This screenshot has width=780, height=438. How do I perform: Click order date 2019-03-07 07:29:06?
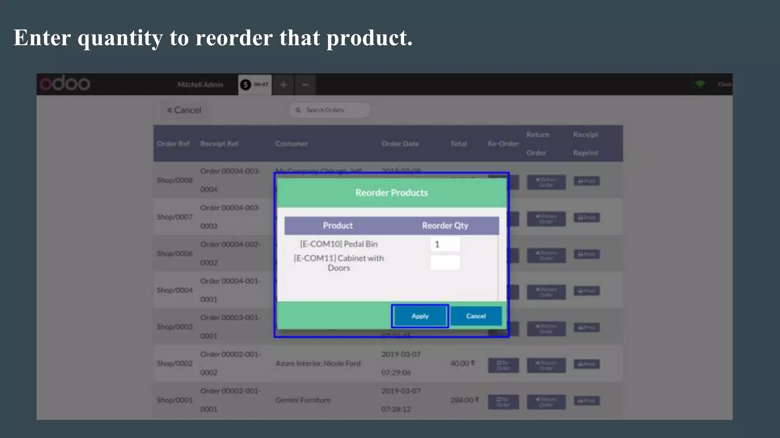pos(401,363)
